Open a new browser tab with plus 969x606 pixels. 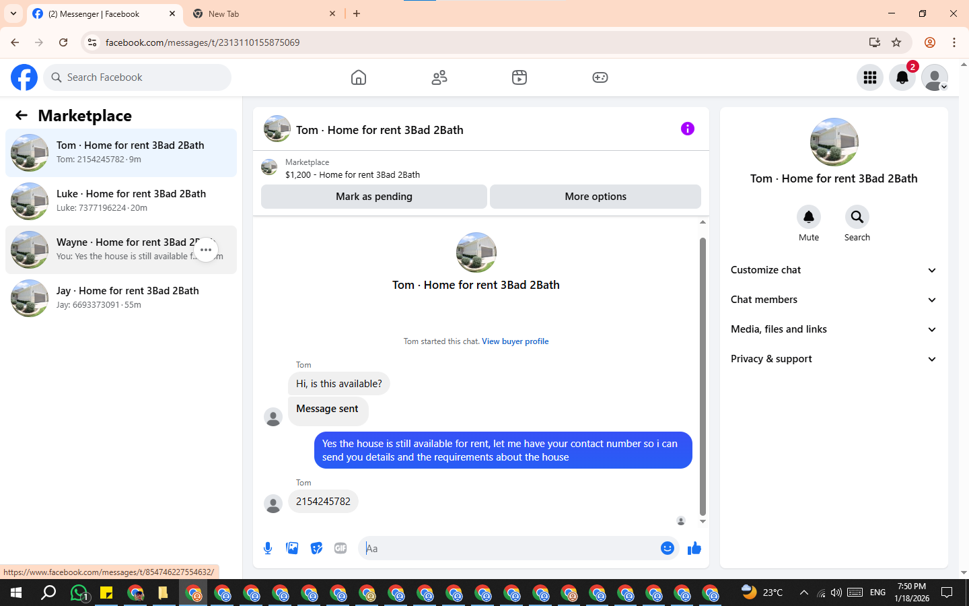(x=357, y=13)
